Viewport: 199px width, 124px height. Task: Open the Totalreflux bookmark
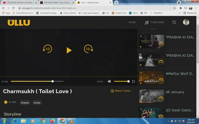pos(156,13)
